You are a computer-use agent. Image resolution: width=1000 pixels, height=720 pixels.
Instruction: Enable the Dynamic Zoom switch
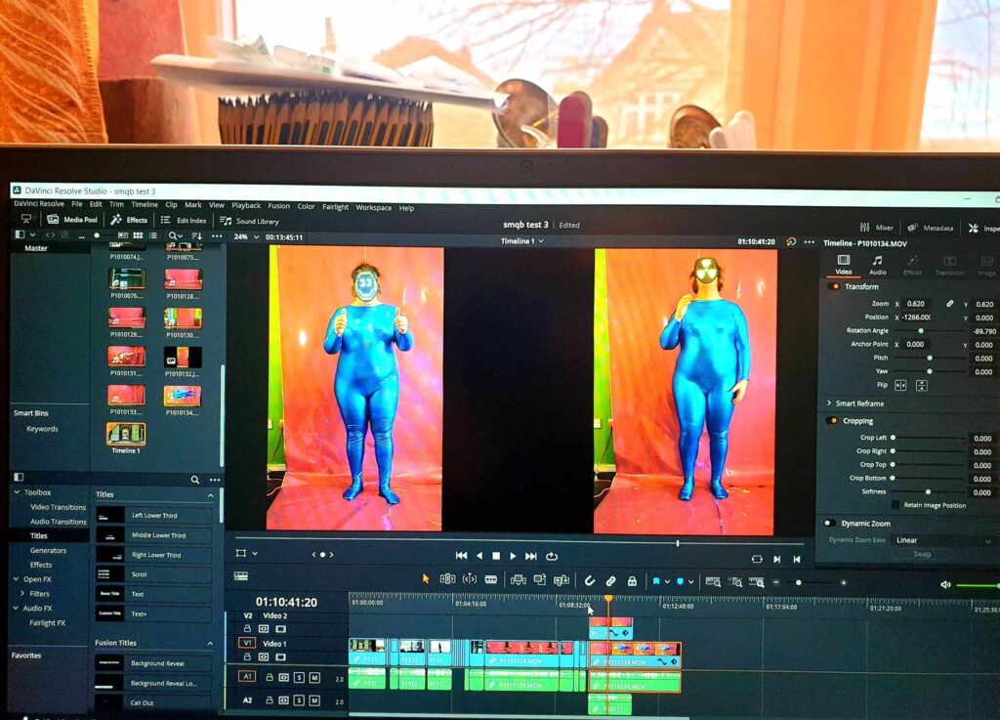(829, 523)
